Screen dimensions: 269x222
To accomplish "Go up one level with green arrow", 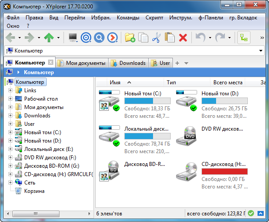I will tap(49, 38).
